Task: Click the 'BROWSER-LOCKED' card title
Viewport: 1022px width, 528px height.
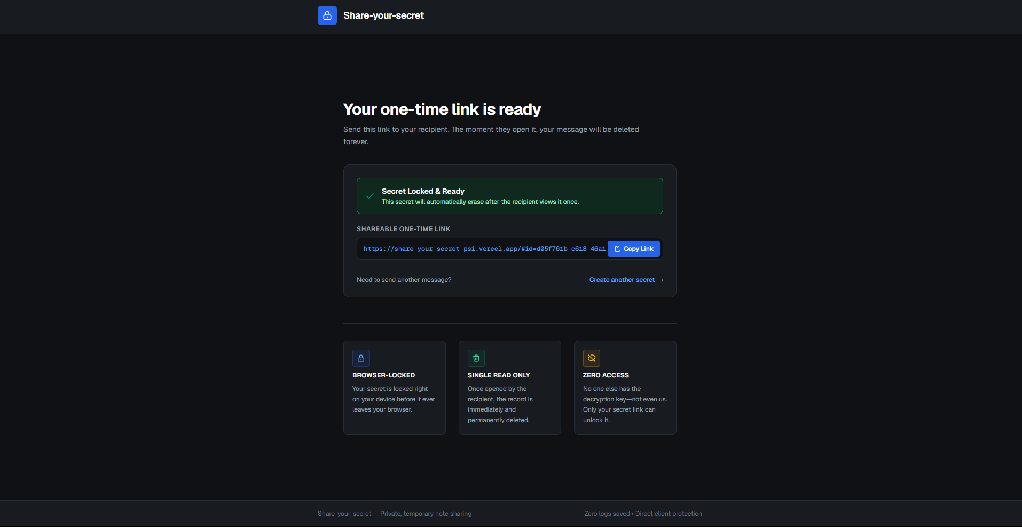Action: 383,375
